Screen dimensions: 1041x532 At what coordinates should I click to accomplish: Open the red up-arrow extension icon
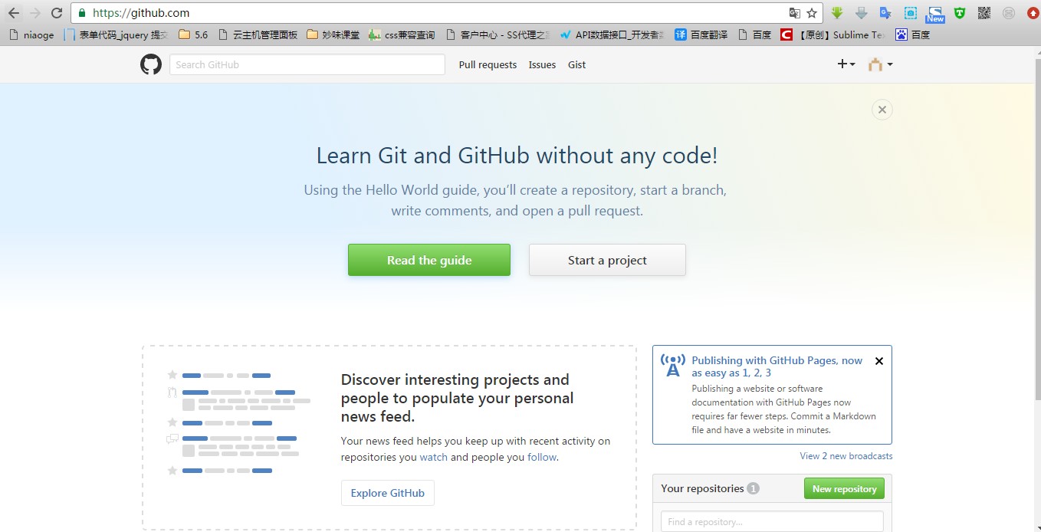tap(1033, 13)
